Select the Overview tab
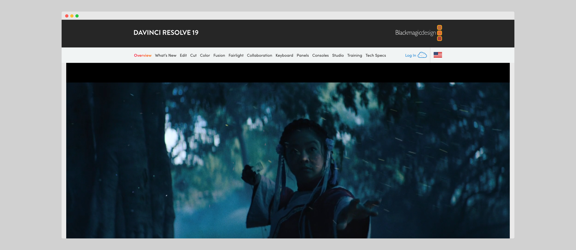The image size is (576, 250). (143, 55)
